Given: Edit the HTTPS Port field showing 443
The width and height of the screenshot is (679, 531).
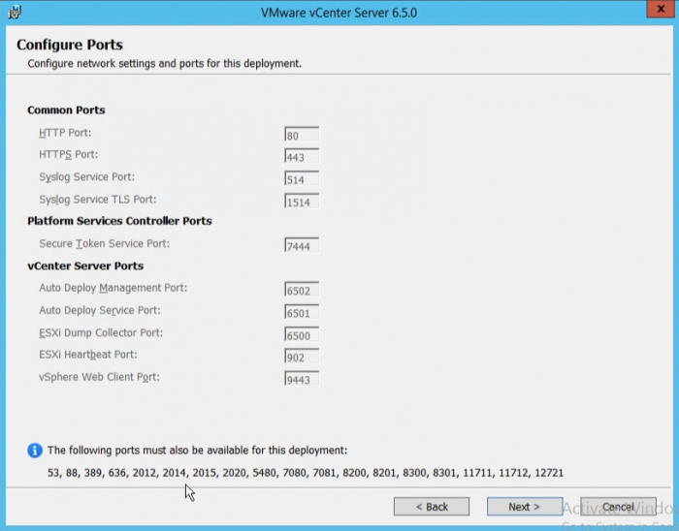Looking at the screenshot, I should [x=302, y=156].
